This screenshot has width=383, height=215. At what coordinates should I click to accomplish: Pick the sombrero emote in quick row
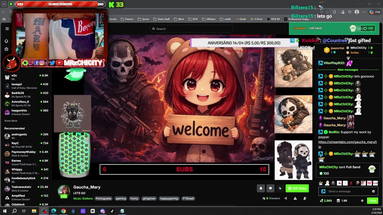321,183
